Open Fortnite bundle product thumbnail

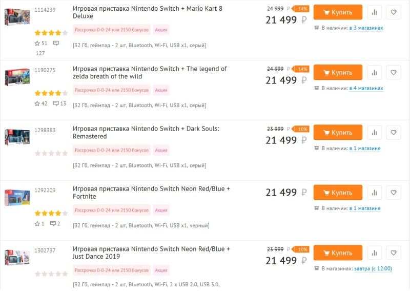click(x=17, y=197)
